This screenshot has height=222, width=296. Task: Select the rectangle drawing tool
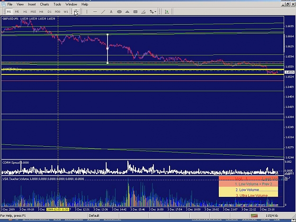point(135,12)
